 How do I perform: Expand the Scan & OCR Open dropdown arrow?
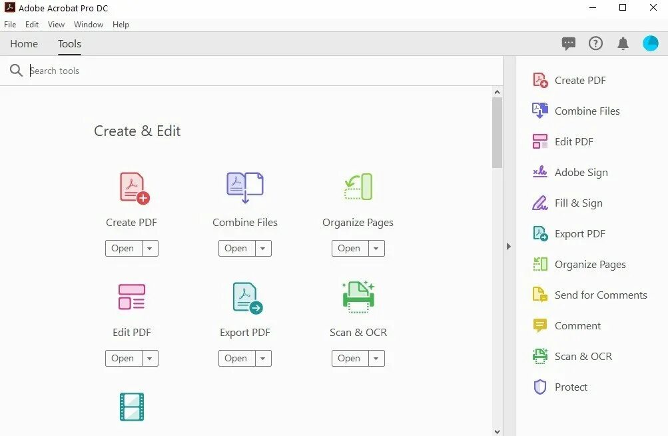click(x=376, y=359)
